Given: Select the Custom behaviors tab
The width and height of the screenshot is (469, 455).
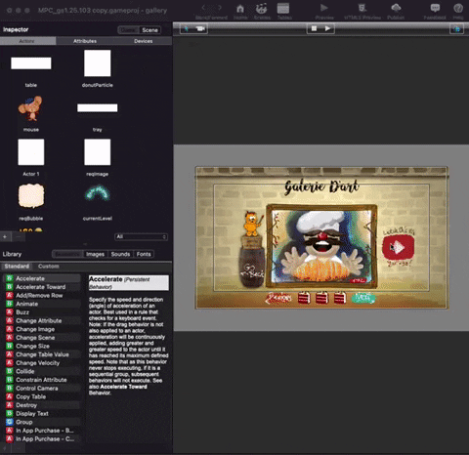Looking at the screenshot, I should [x=49, y=267].
